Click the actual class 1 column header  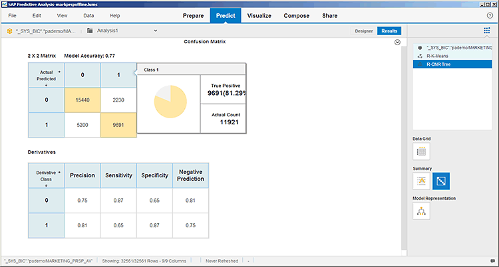coord(118,75)
